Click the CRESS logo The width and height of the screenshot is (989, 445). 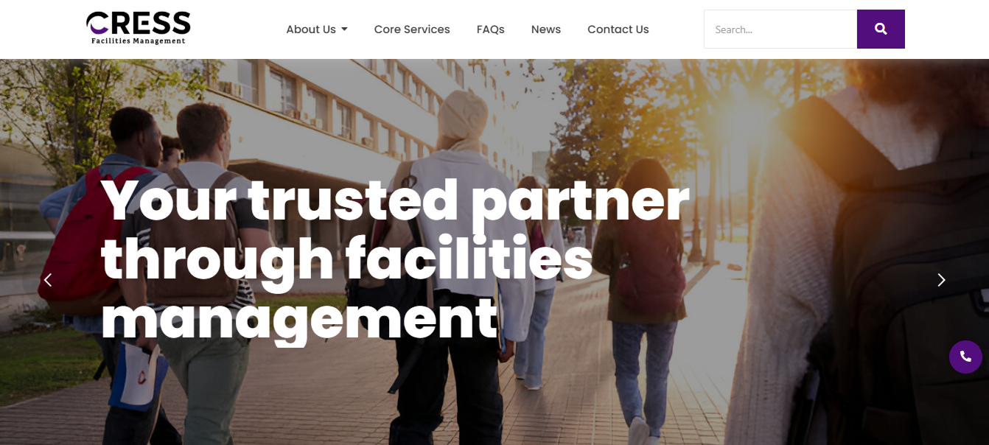click(x=139, y=28)
